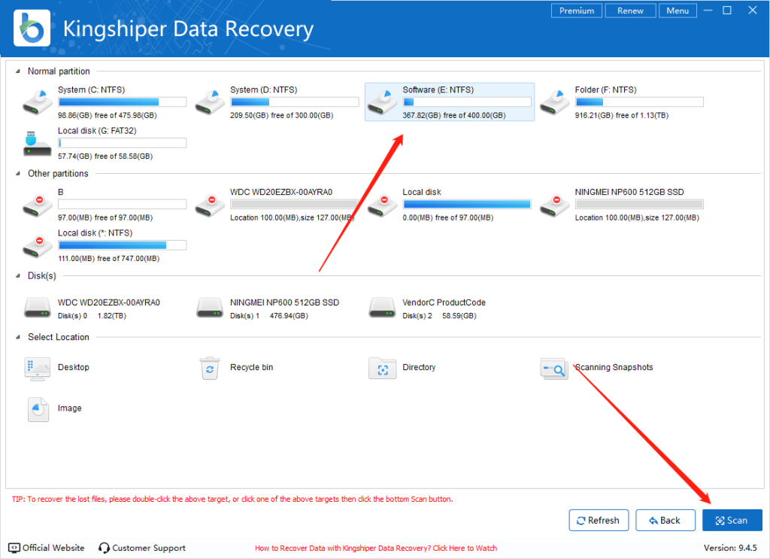The image size is (770, 559).
Task: Click the Kingshiper logo icon
Action: pyautogui.click(x=32, y=29)
